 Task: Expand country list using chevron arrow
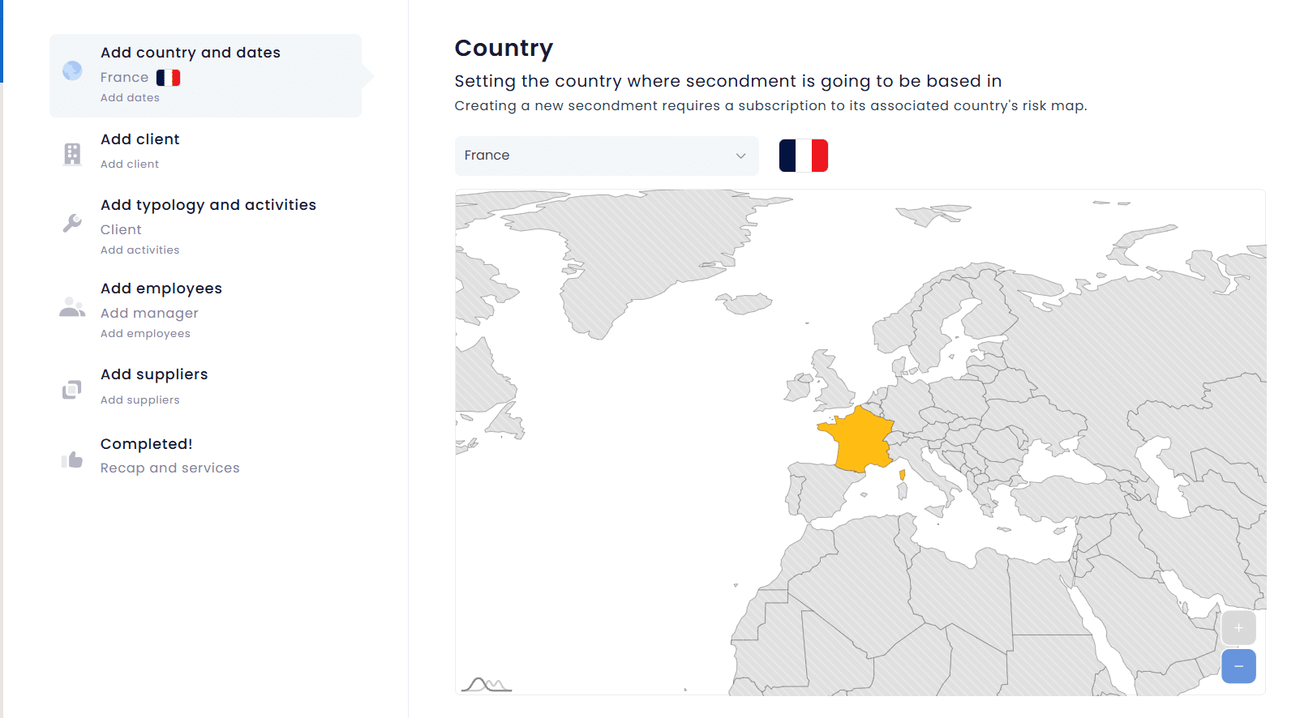tap(740, 156)
